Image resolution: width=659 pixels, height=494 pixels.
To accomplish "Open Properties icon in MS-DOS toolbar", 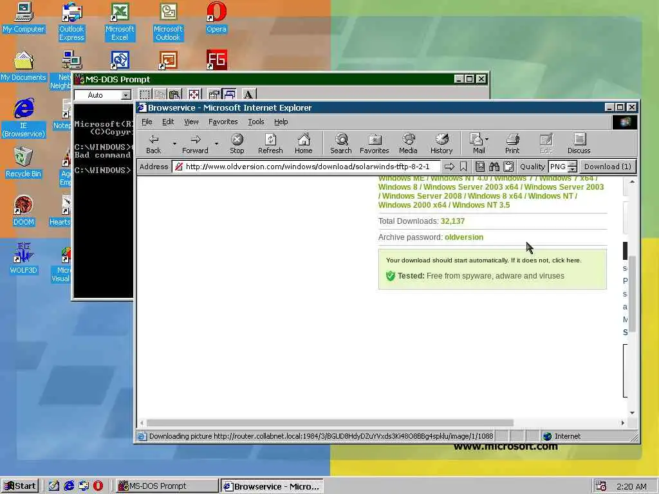I will (214, 95).
